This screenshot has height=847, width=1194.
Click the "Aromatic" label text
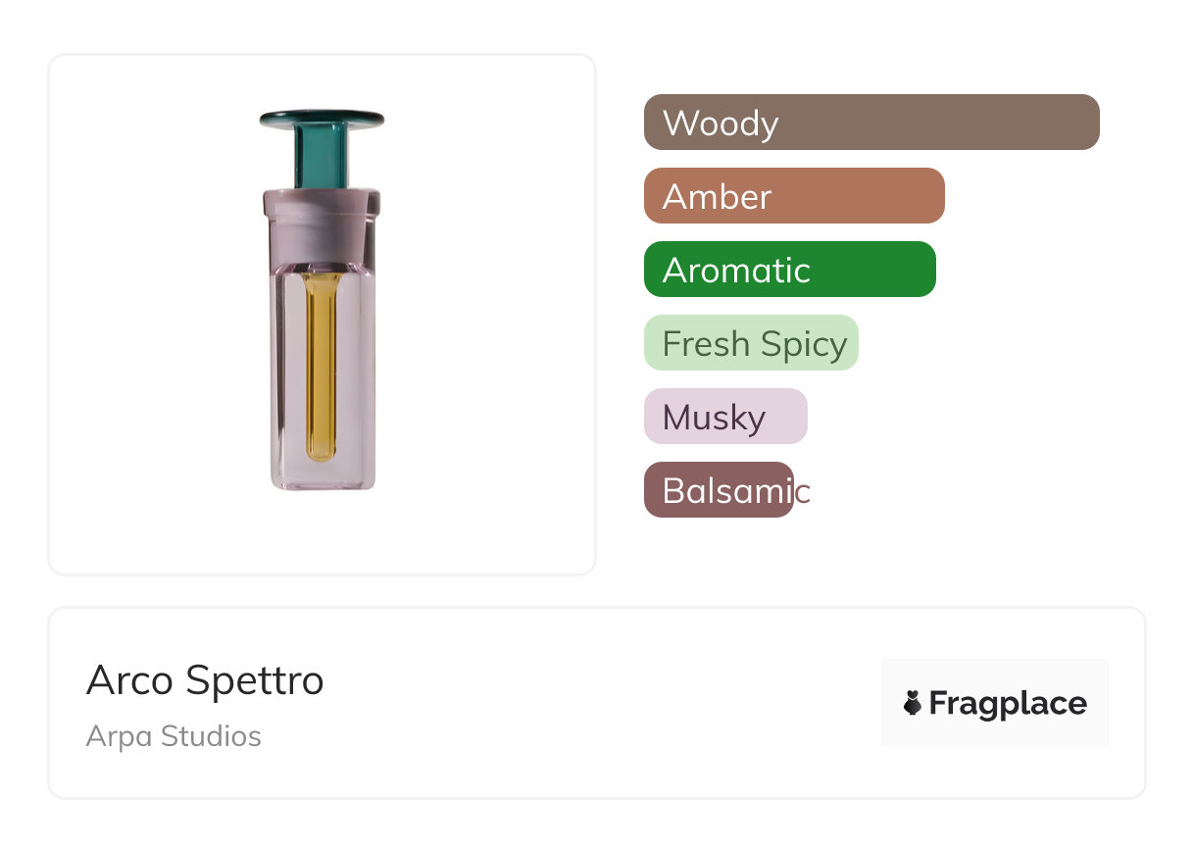(736, 271)
